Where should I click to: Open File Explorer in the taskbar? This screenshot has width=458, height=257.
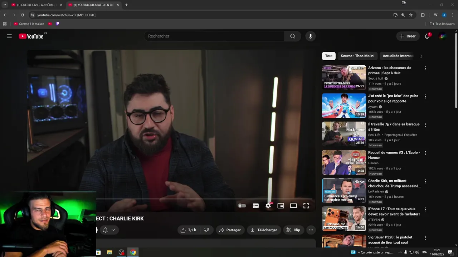[x=110, y=252]
